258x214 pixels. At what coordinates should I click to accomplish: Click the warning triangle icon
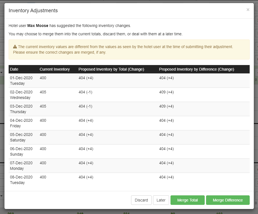(x=15, y=47)
